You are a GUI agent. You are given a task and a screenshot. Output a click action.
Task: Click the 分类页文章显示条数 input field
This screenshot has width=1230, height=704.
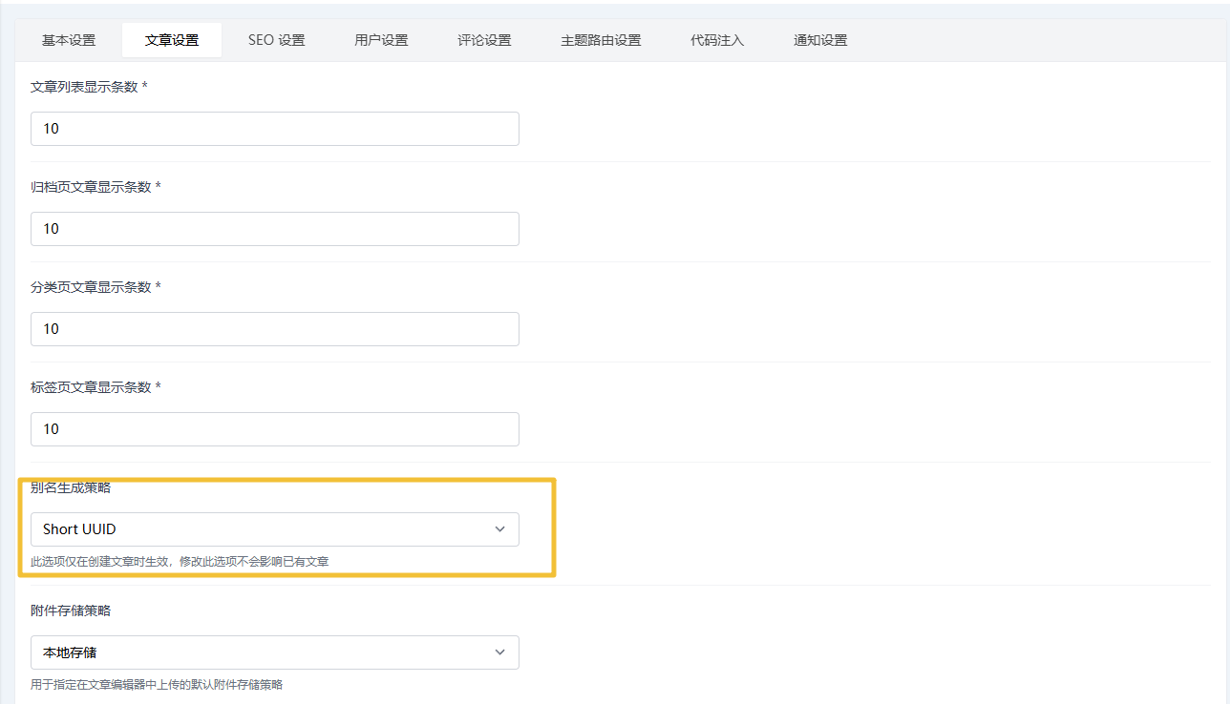tap(275, 329)
